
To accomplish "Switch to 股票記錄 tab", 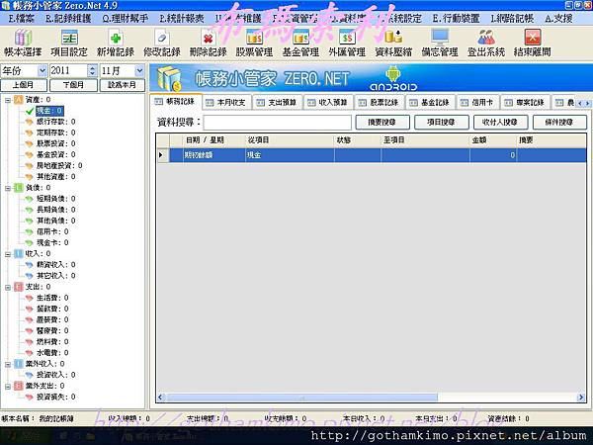I will pyautogui.click(x=379, y=102).
